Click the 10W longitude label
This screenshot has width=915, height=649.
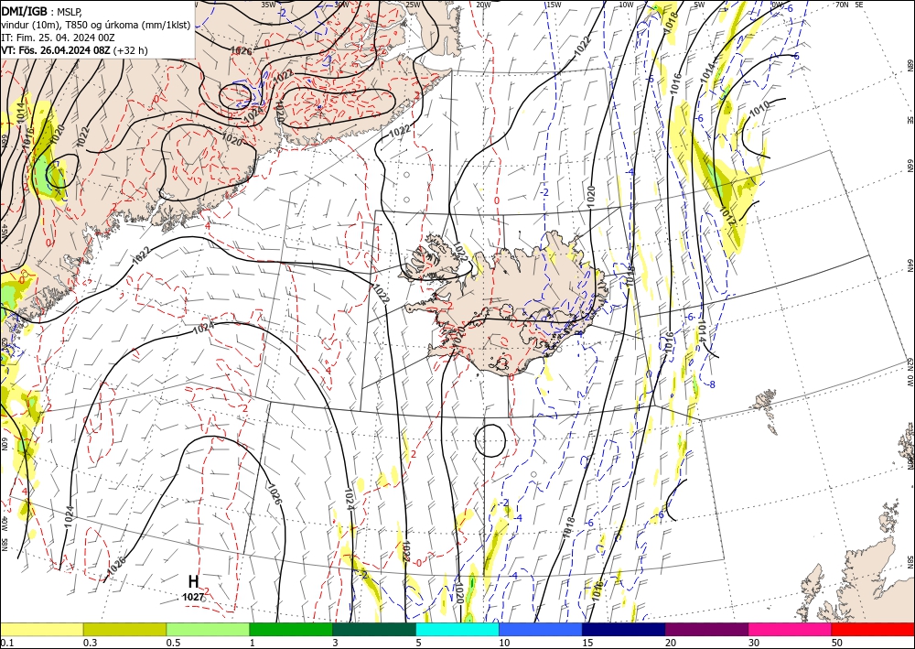(x=626, y=4)
